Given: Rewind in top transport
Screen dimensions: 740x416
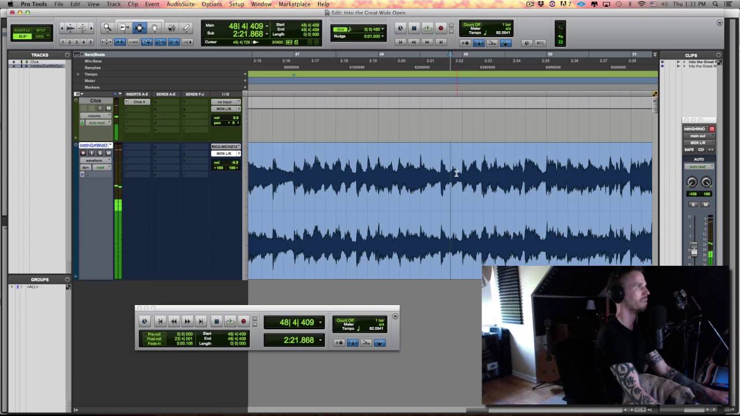Looking at the screenshot, I should [413, 42].
